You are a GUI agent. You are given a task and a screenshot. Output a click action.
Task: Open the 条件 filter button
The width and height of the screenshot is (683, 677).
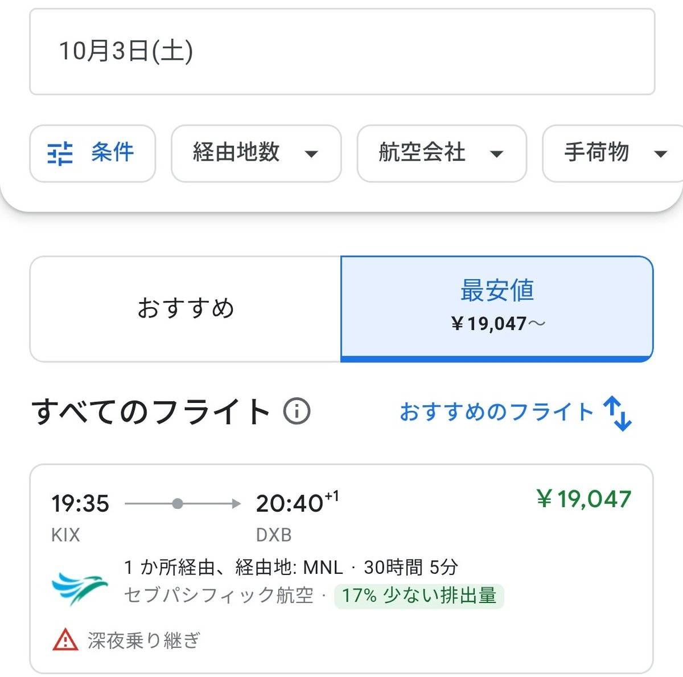point(92,153)
